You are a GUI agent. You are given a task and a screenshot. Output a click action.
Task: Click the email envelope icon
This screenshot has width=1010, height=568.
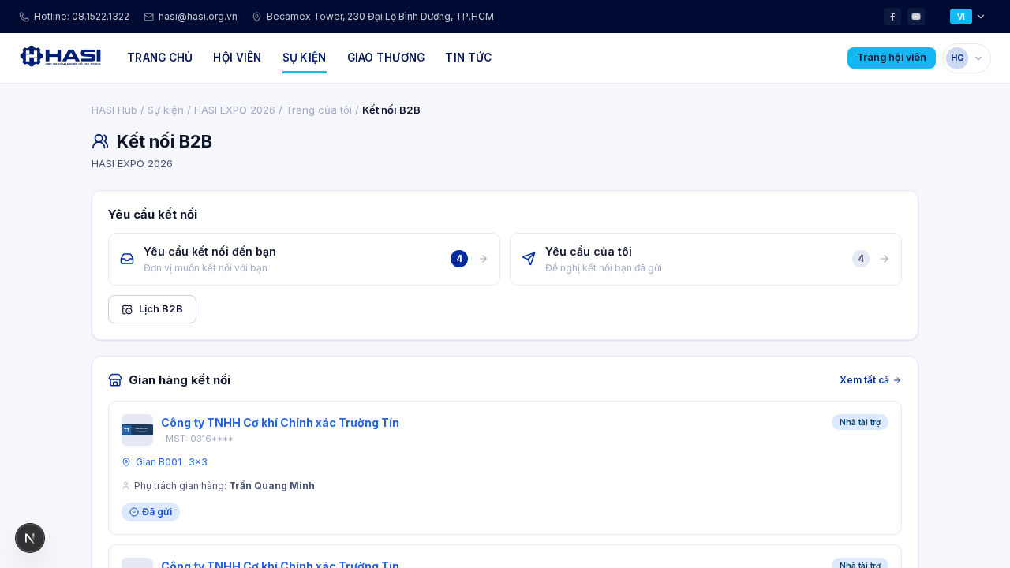pos(148,17)
